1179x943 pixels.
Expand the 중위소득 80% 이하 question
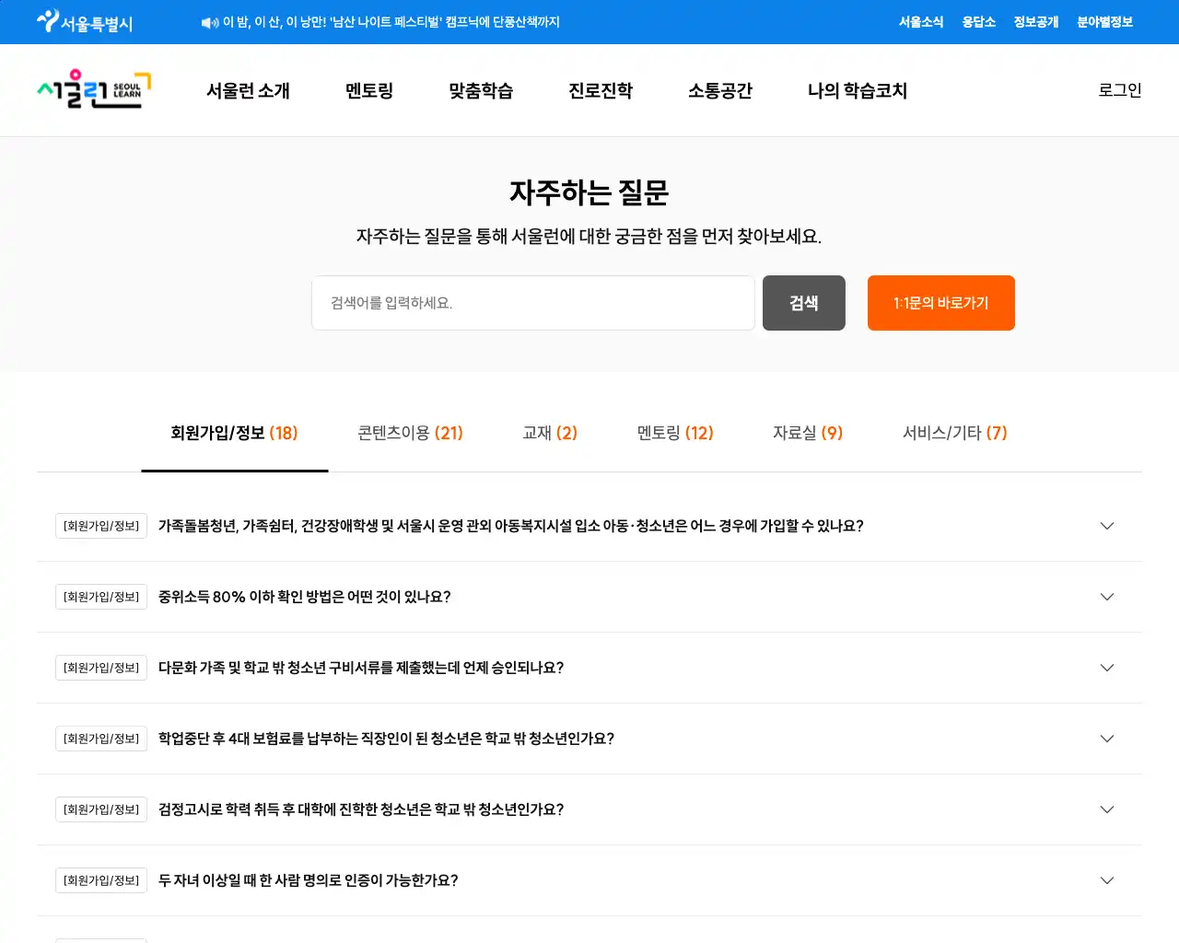pyautogui.click(x=589, y=597)
